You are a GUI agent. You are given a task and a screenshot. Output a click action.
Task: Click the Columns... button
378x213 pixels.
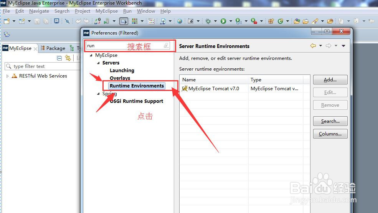pos(330,134)
